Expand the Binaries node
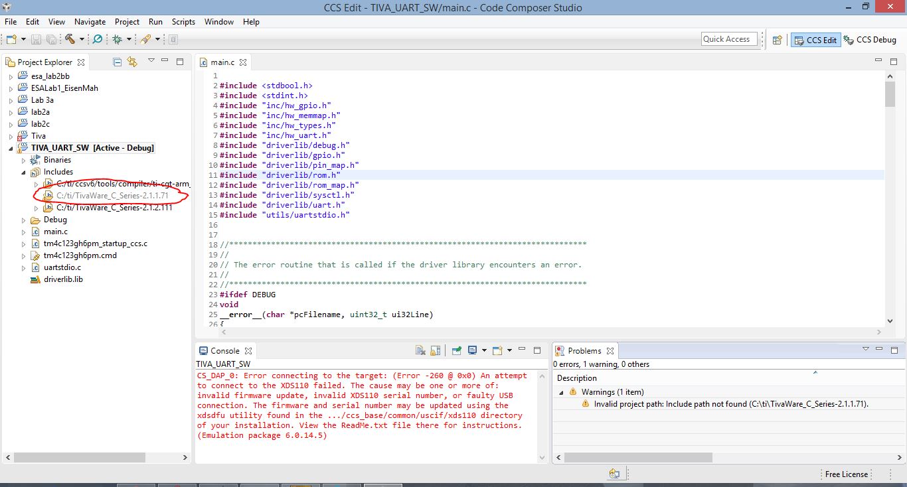The width and height of the screenshot is (907, 487). [23, 160]
